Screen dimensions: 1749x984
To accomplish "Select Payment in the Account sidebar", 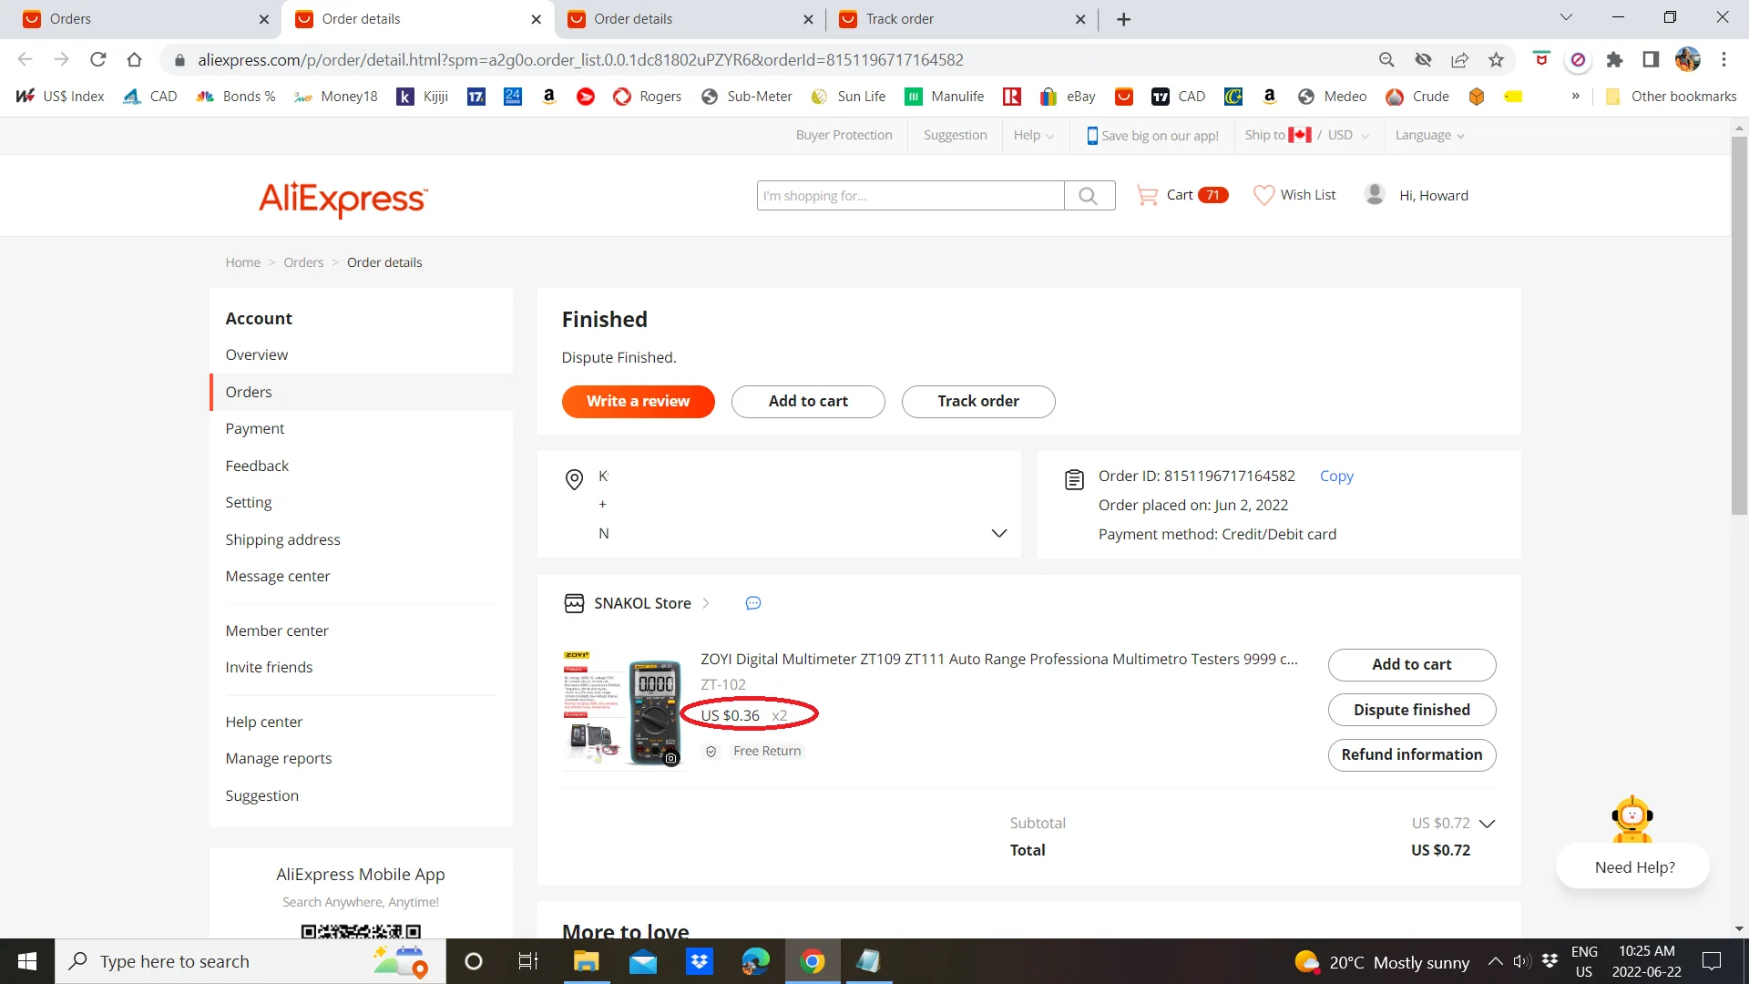I will [255, 429].
